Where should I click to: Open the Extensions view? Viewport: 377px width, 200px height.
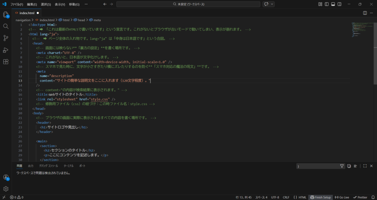click(6, 62)
